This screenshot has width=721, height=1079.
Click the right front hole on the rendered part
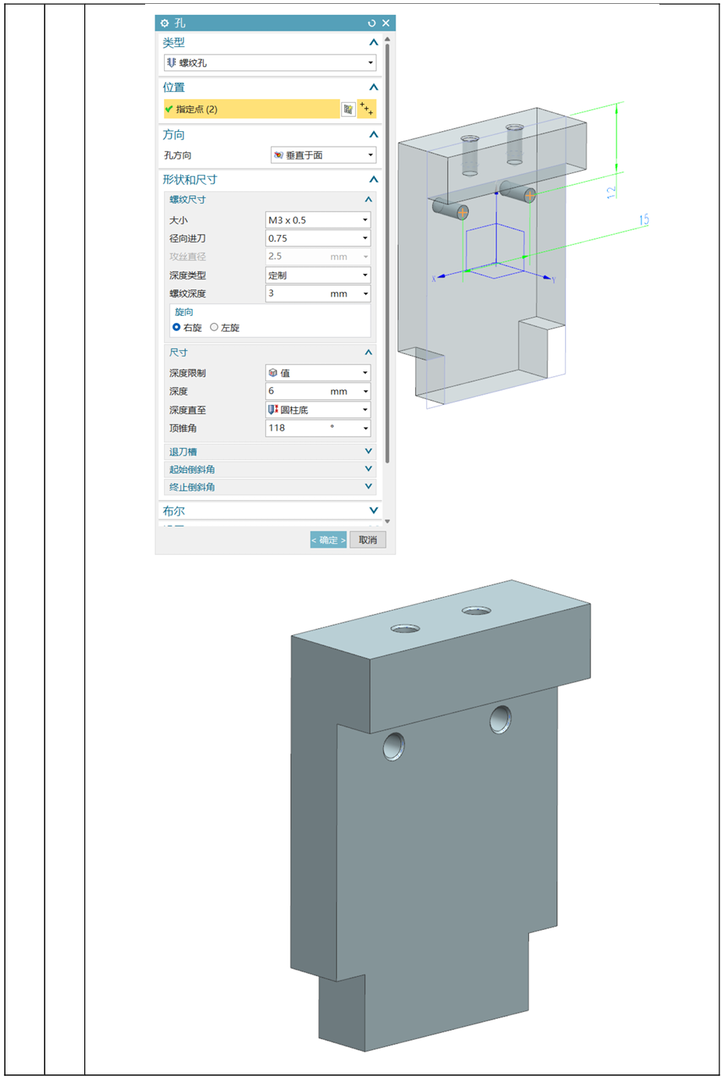coord(500,719)
